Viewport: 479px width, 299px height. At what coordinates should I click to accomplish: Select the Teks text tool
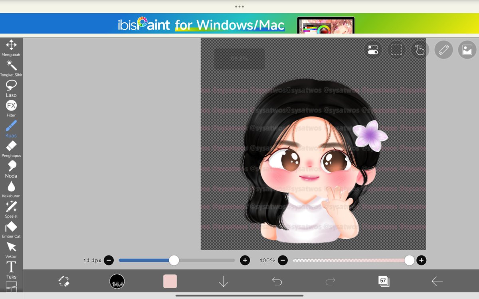(x=11, y=270)
